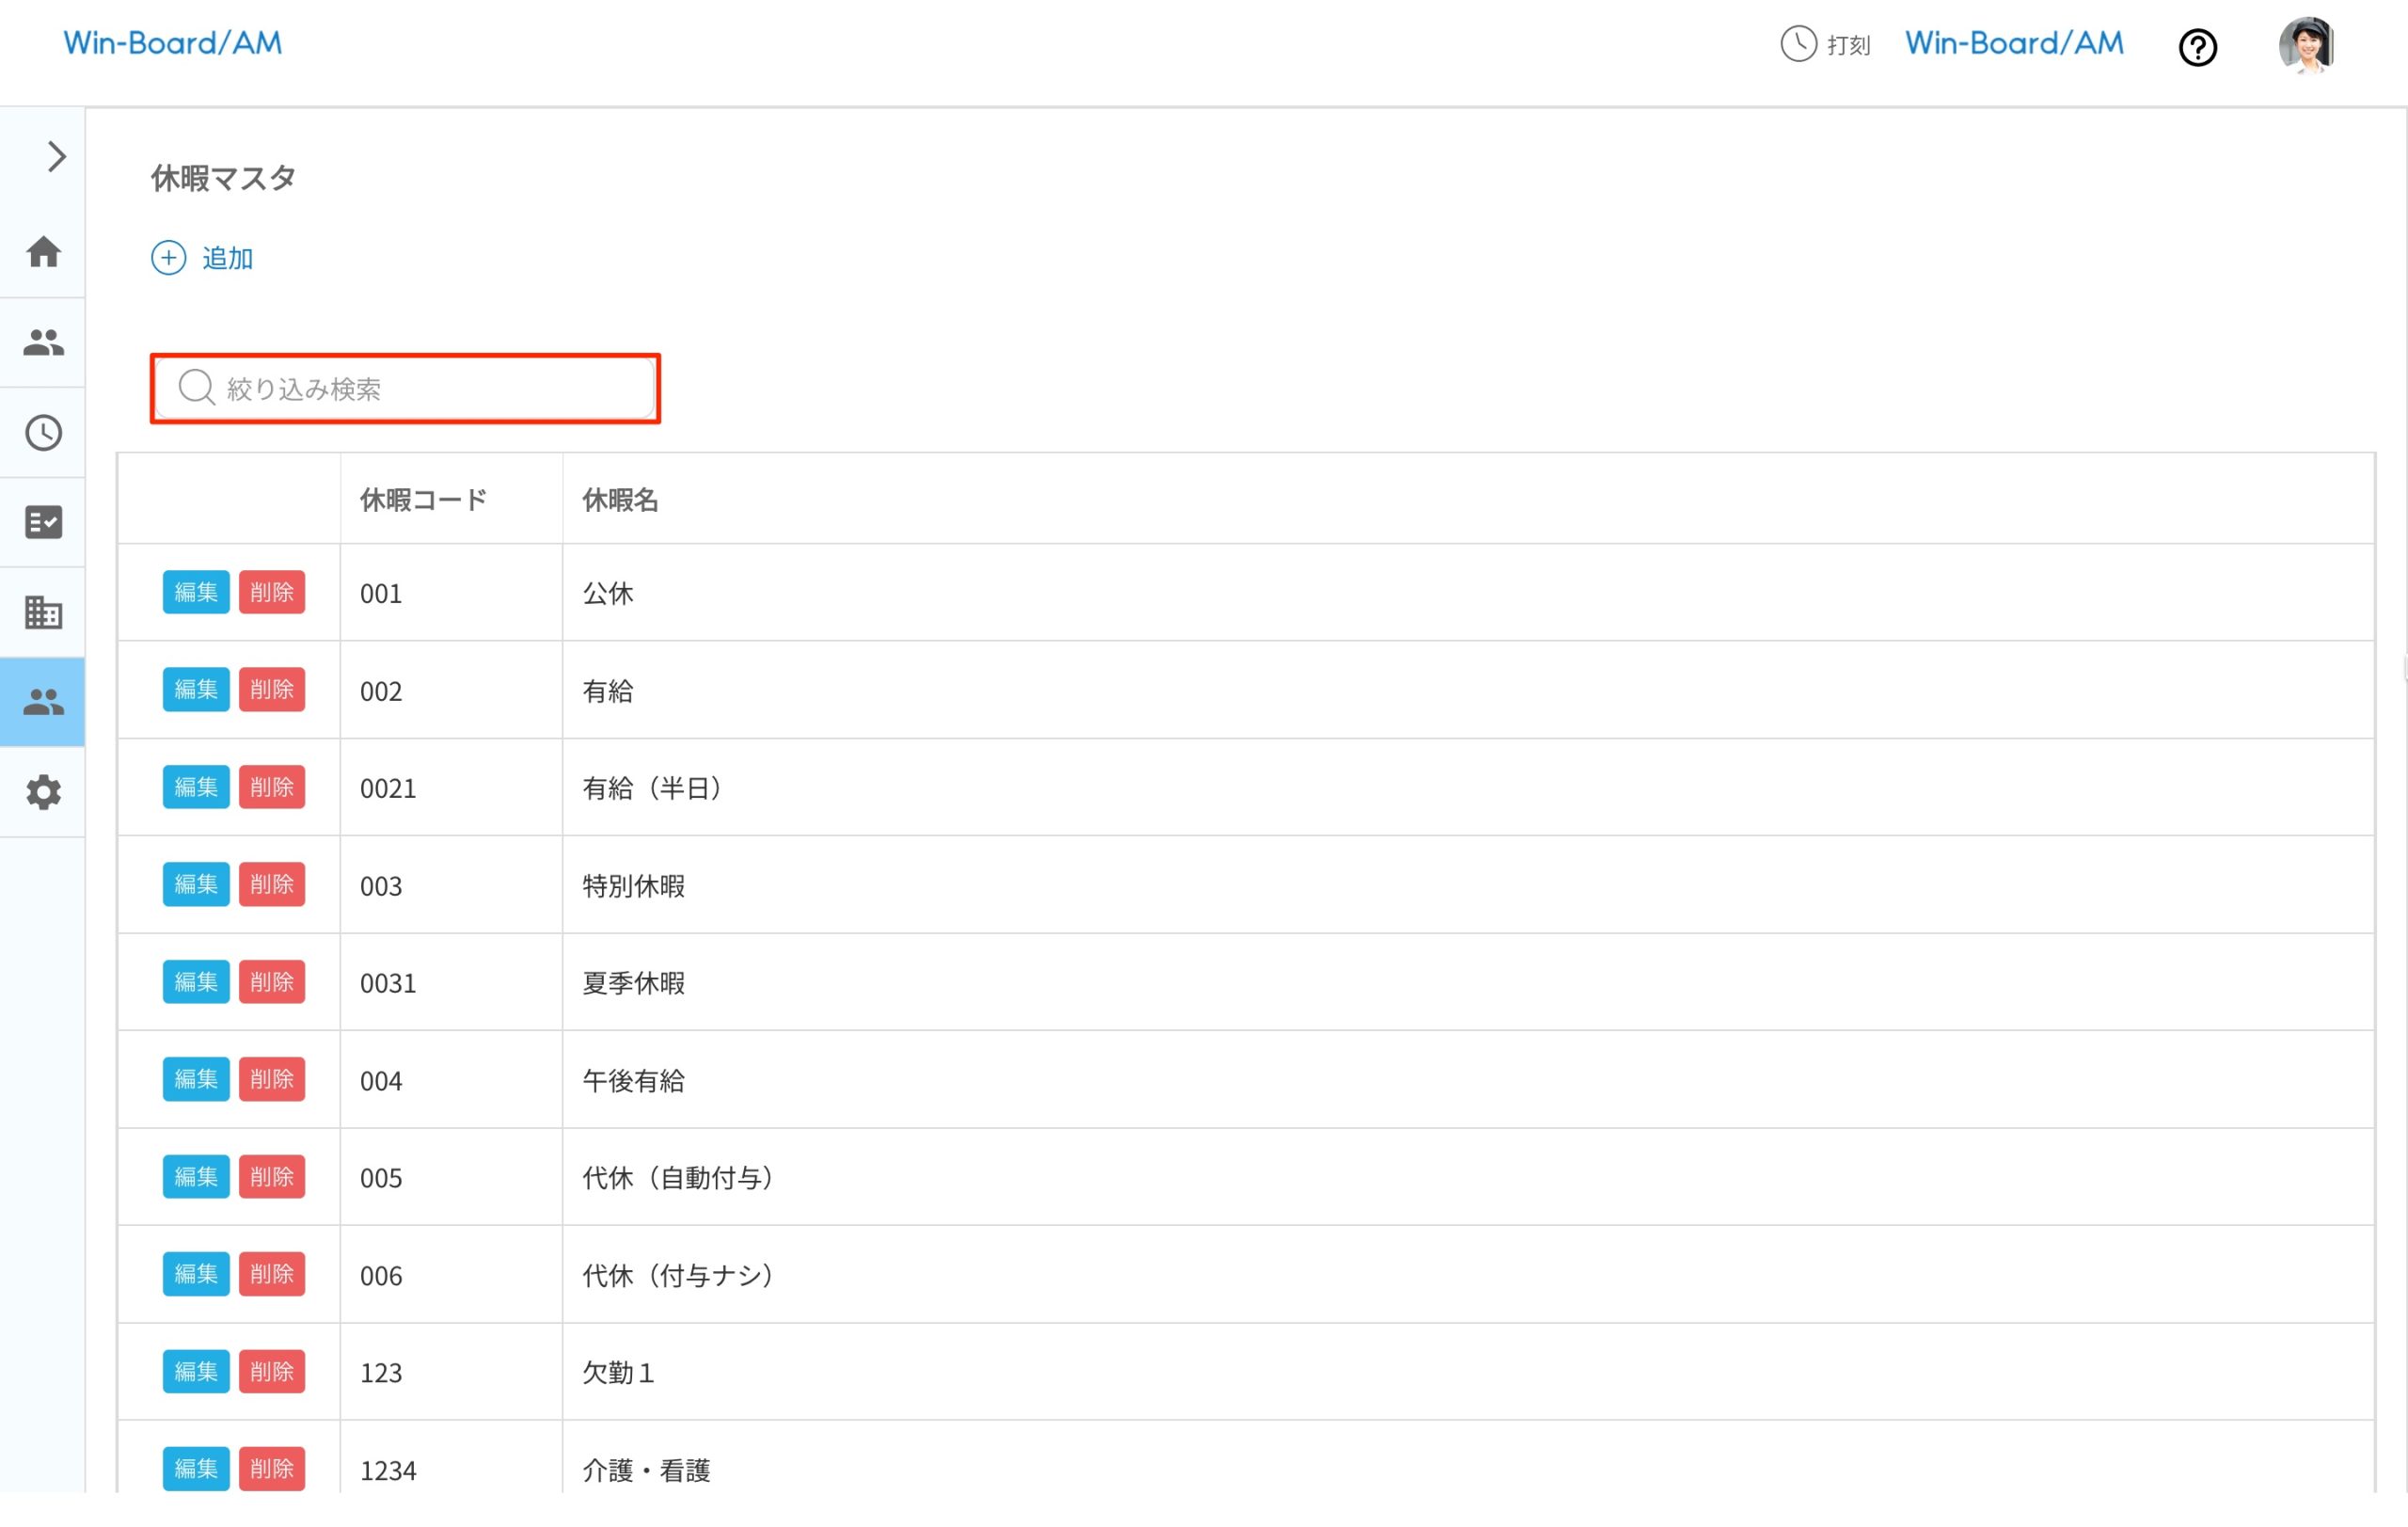Click the Win-Board/AM logo at top left
The image size is (2408, 1527).
(x=172, y=43)
